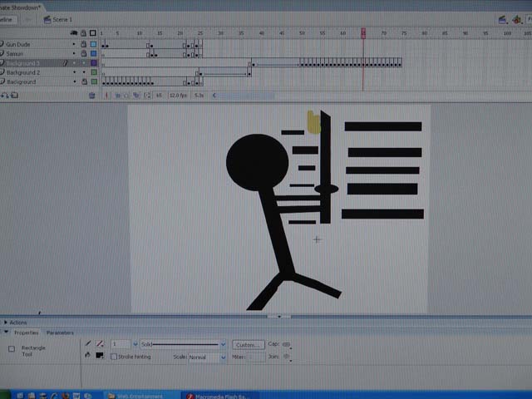
Task: Open the stroke style Solid dropdown
Action: 223,344
